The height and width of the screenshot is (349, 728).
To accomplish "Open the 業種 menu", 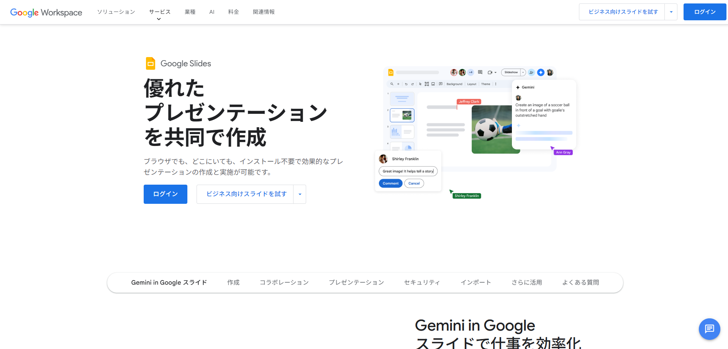I will 190,12.
